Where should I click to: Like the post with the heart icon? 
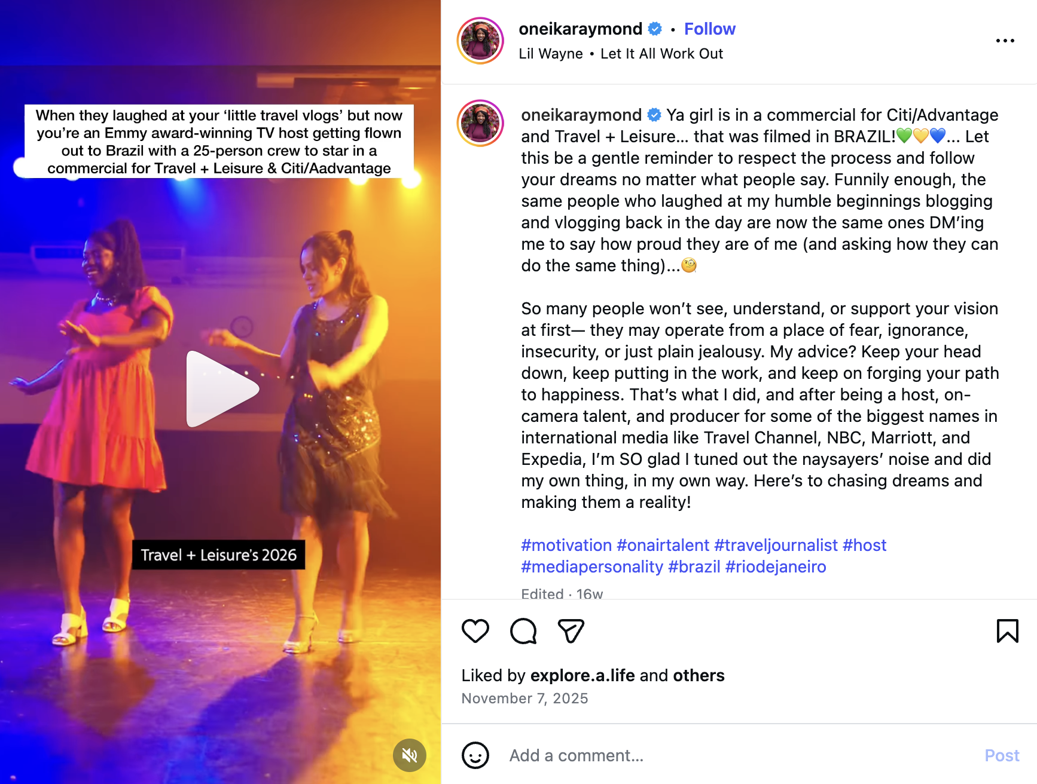point(475,631)
